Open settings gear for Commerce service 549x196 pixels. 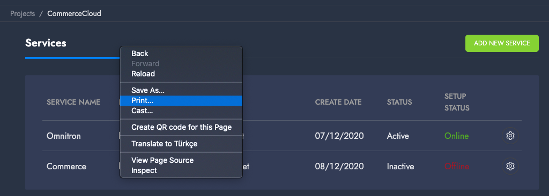click(x=510, y=166)
